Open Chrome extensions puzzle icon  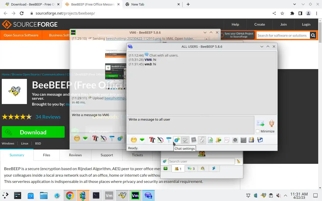pos(292,13)
